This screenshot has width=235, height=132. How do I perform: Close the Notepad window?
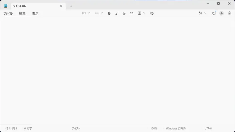click(229, 3)
